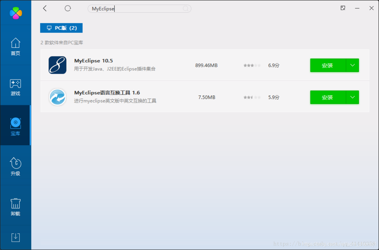Open the MyEclipse语言互换工具 1.6 title

(107, 92)
